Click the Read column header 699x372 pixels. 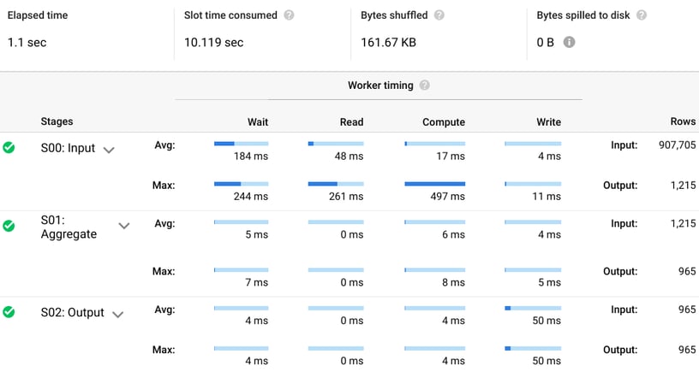[x=352, y=122]
